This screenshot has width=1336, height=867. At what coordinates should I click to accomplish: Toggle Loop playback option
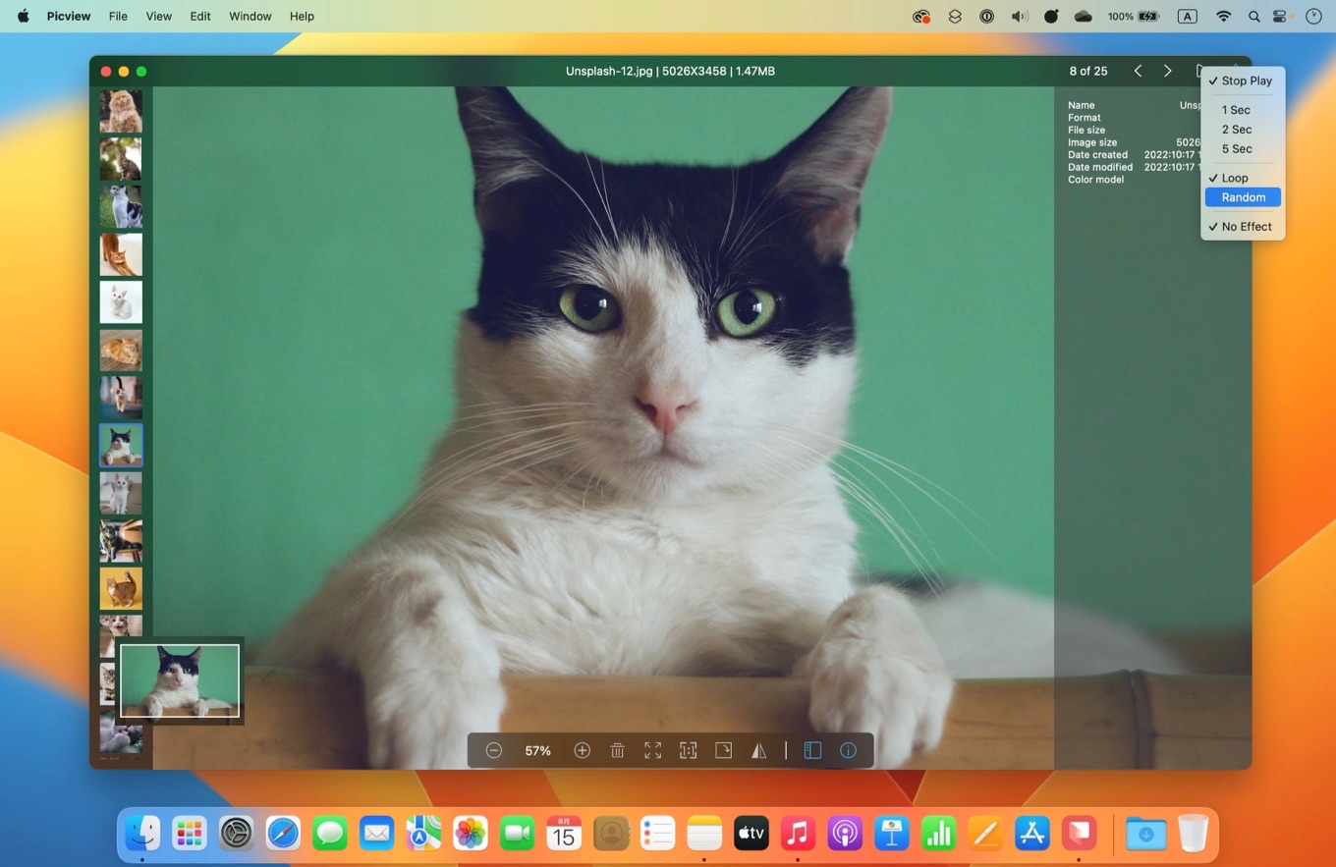pos(1243,178)
